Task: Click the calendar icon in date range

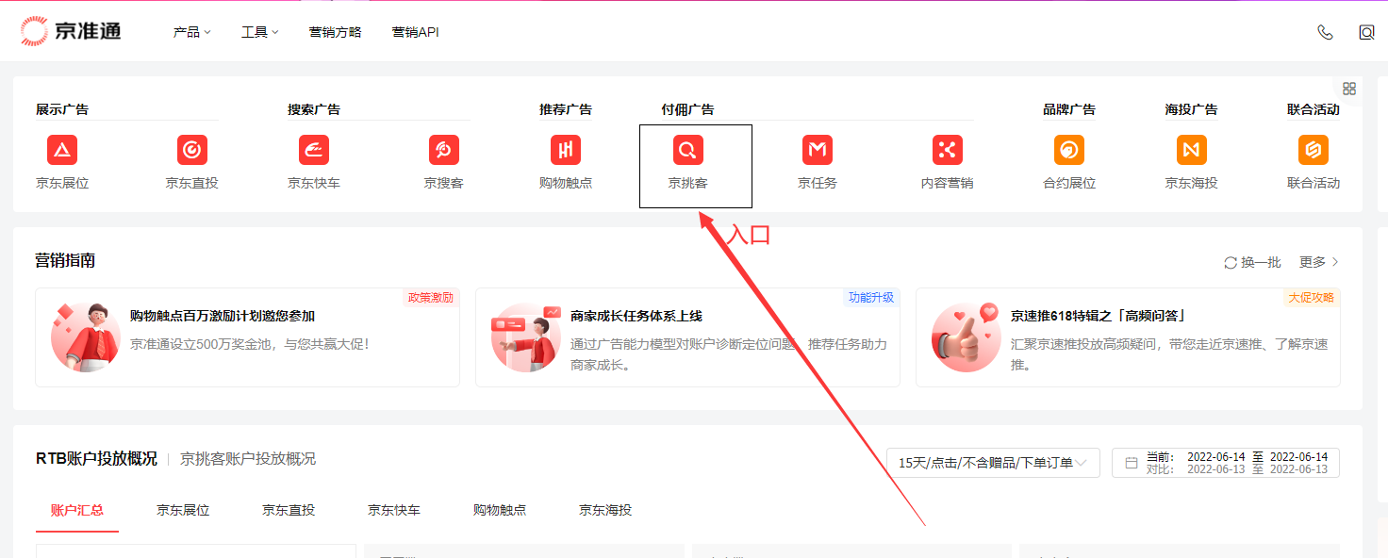Action: (1132, 463)
